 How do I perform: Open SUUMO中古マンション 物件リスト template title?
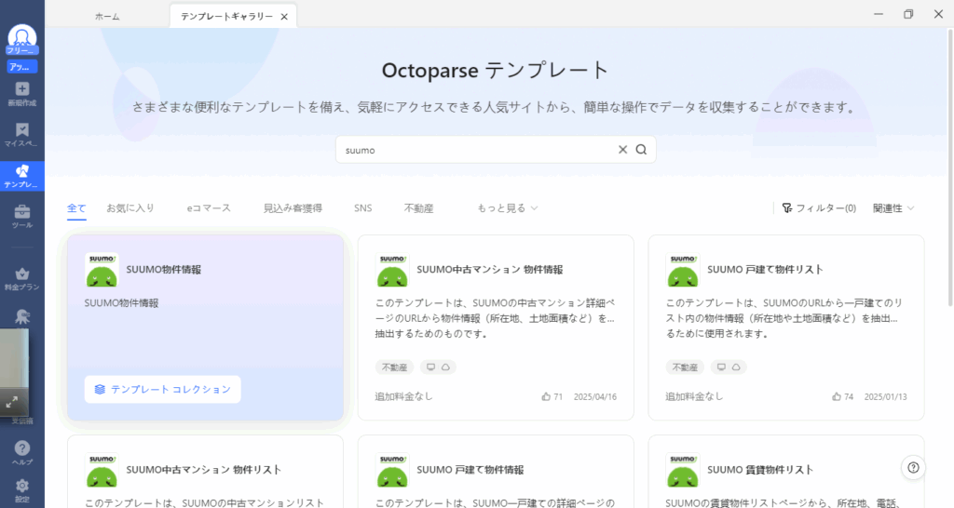pos(204,470)
